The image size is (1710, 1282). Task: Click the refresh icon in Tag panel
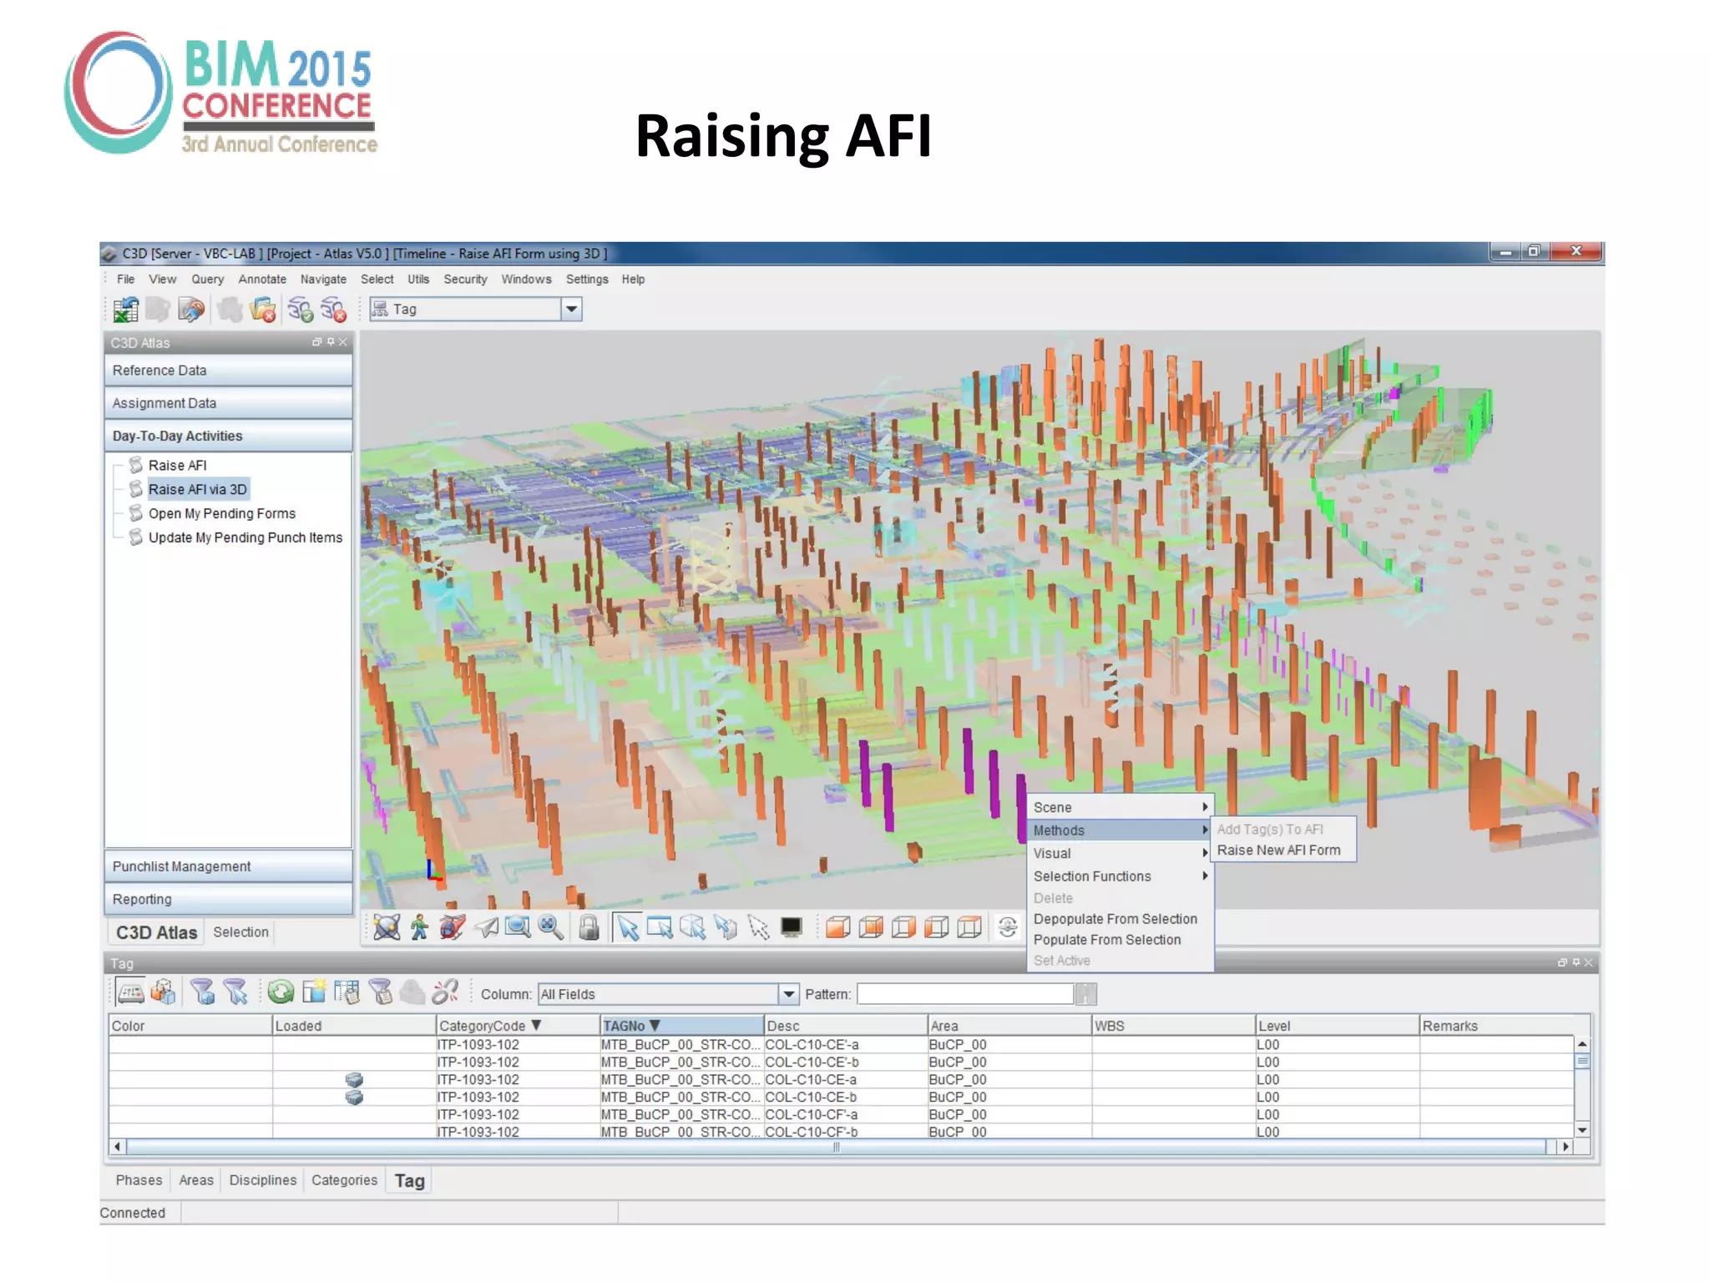pyautogui.click(x=281, y=992)
